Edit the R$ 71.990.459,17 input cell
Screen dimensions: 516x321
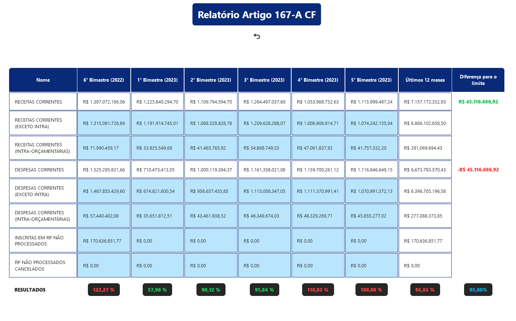(104, 148)
